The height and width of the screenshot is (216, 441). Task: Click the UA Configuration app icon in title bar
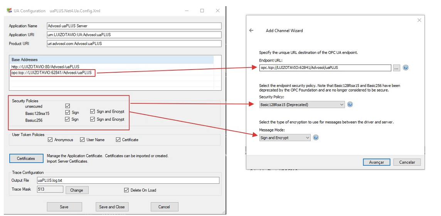coord(9,11)
